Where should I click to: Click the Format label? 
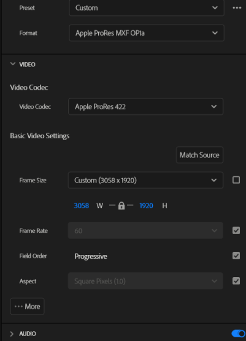point(28,33)
